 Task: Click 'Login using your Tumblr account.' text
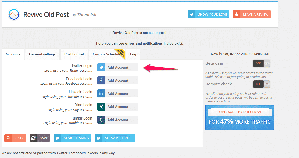[x=68, y=123]
